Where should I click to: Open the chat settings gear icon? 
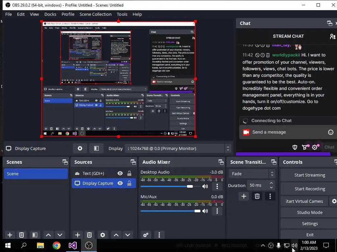pos(315,147)
